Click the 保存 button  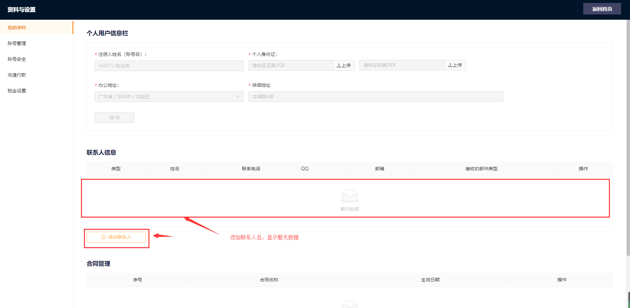114,118
